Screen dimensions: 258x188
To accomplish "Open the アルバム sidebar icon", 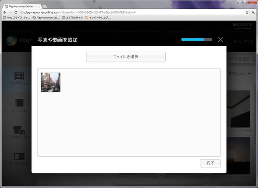I will 19,105.
